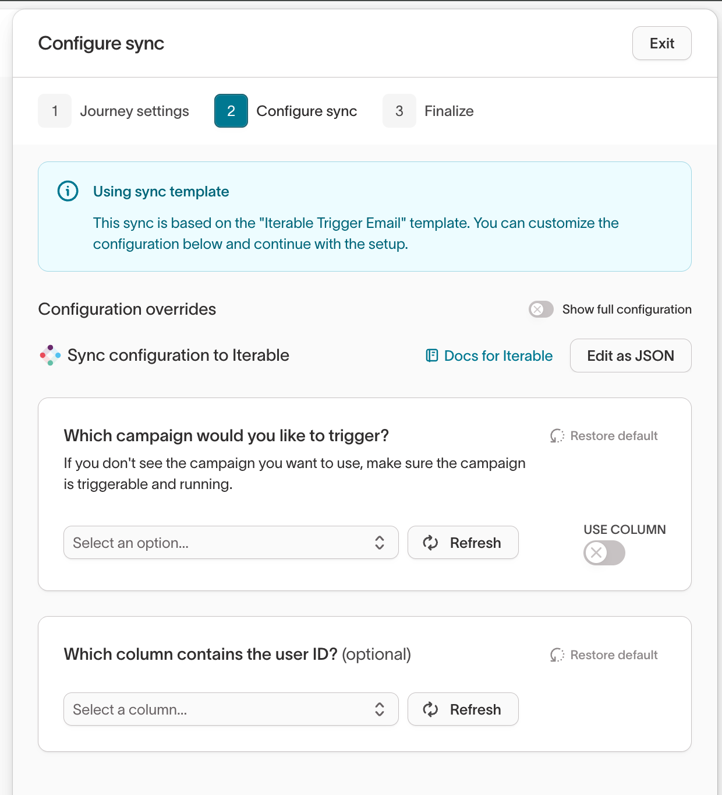Viewport: 722px width, 795px height.
Task: Toggle Show full configuration switch
Action: point(541,309)
